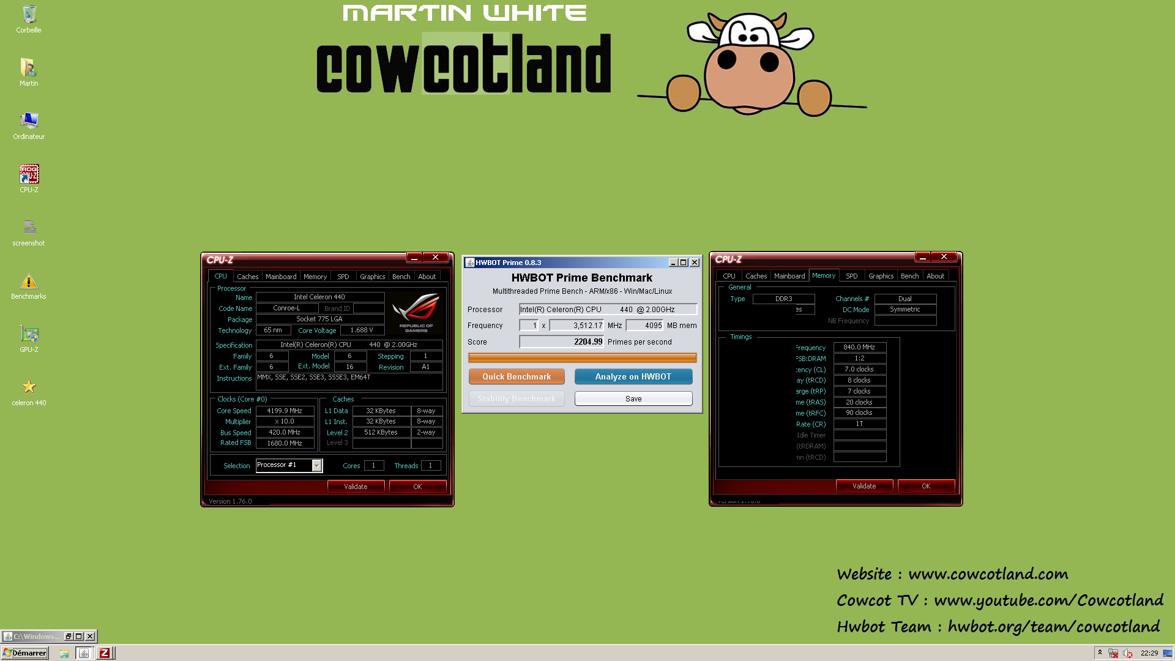1175x661 pixels.
Task: Click the Code Name Conroe-L value
Action: pos(286,308)
